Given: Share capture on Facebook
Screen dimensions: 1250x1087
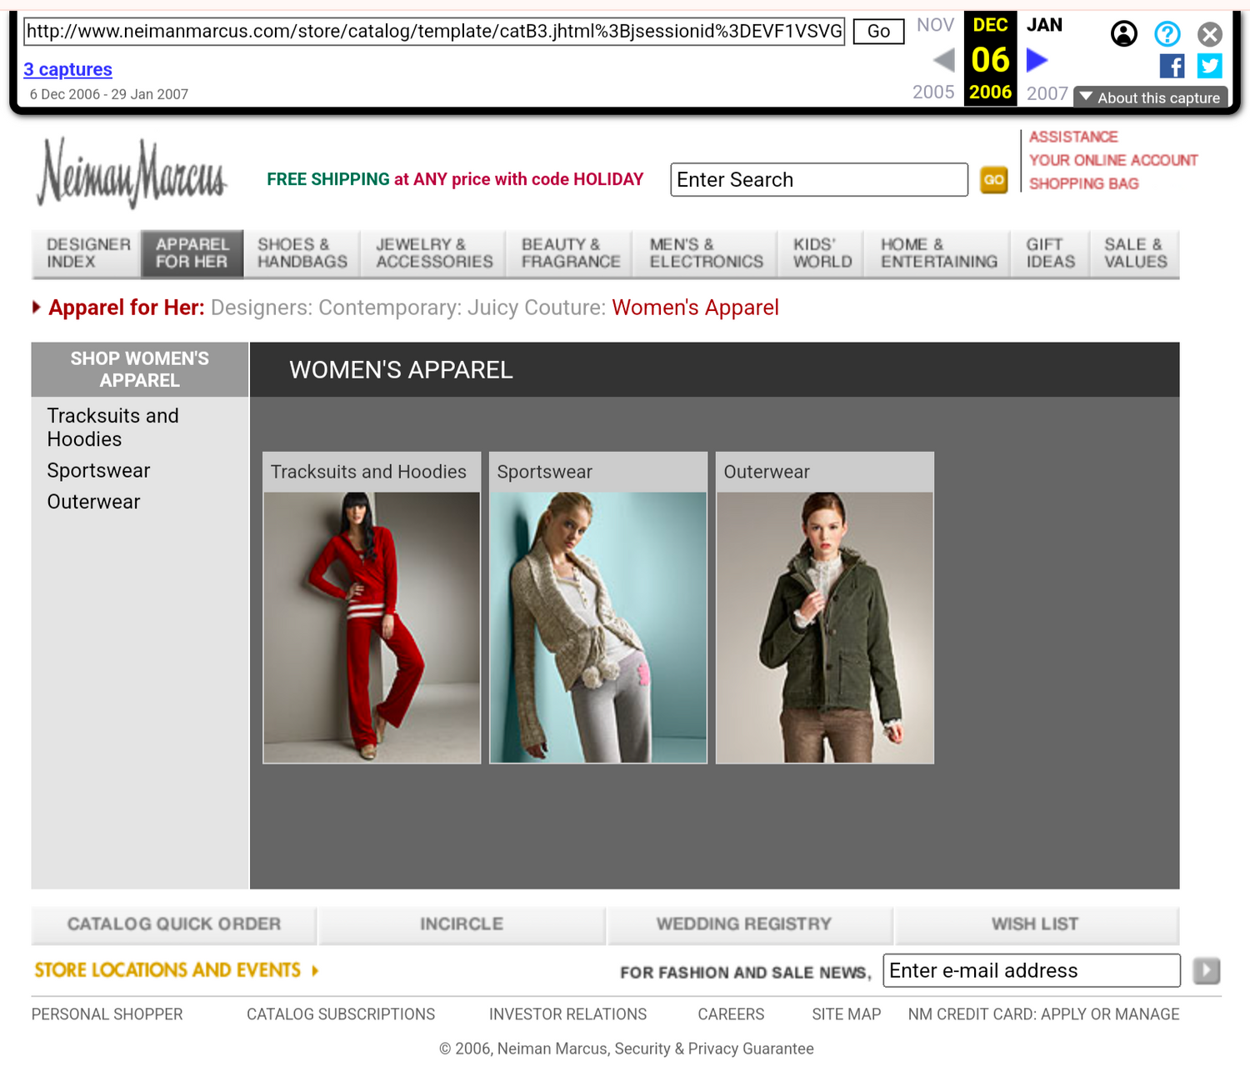Looking at the screenshot, I should (1172, 66).
